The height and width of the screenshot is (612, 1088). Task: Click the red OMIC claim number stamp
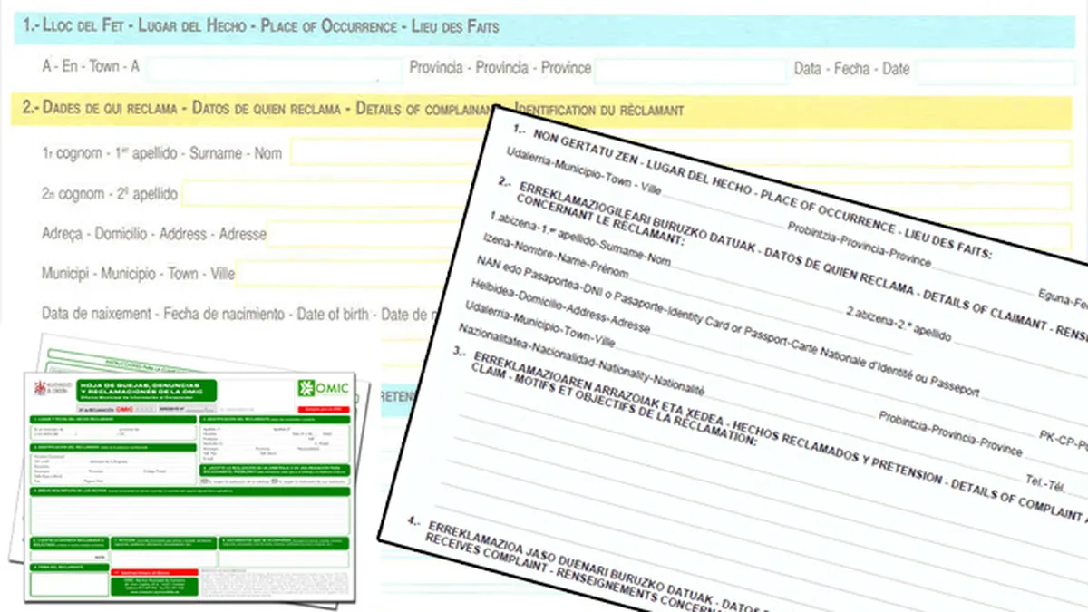124,411
